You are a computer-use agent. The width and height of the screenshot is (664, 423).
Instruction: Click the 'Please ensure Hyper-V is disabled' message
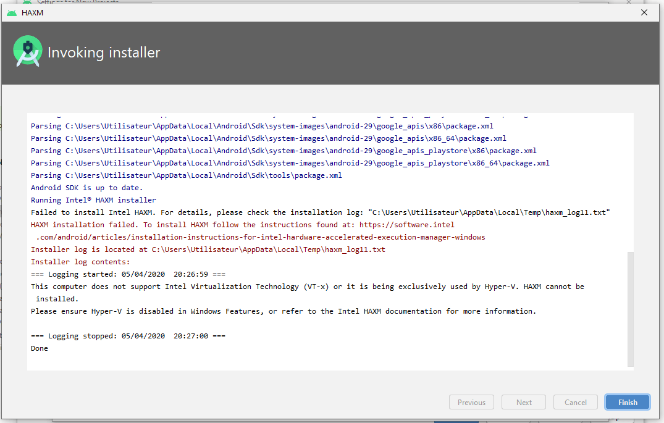point(284,311)
